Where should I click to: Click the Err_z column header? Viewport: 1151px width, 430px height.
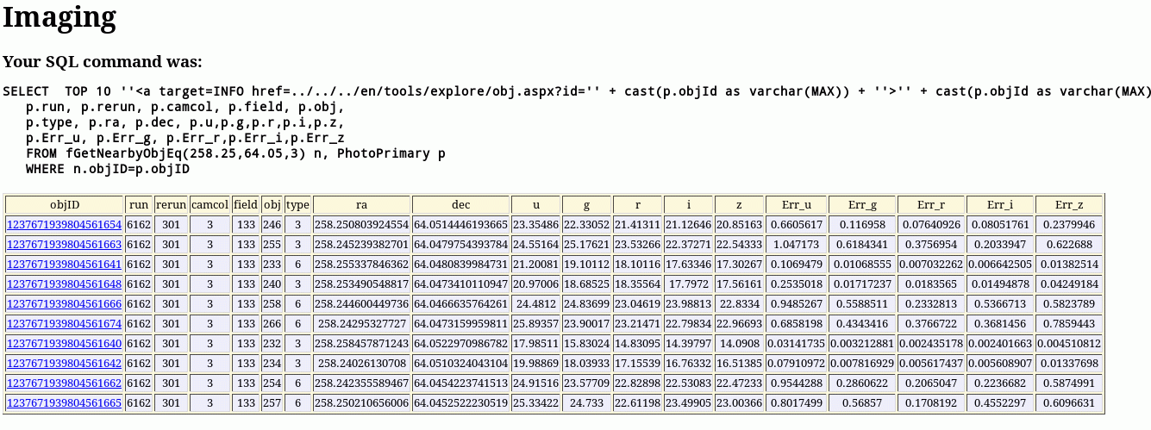pyautogui.click(x=1069, y=204)
